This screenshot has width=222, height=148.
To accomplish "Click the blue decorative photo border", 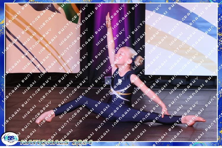I will 2,74.
